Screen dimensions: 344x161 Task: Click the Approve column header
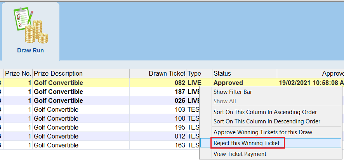click(311, 73)
